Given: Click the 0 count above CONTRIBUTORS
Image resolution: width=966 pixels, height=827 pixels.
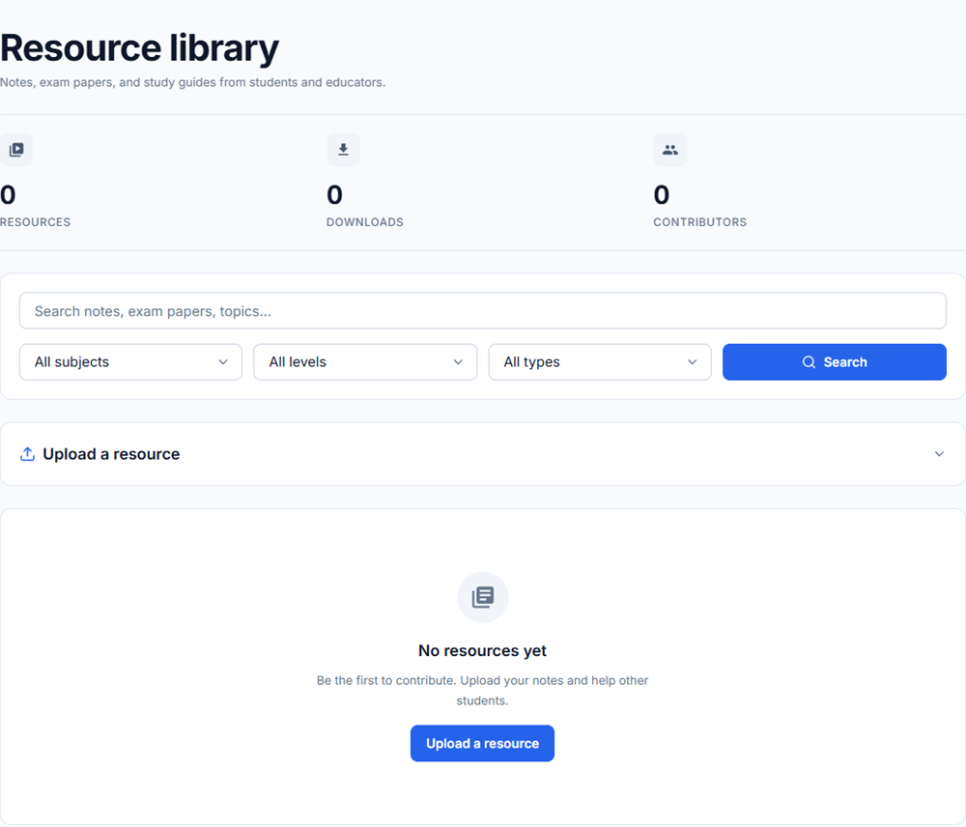Looking at the screenshot, I should [x=661, y=195].
